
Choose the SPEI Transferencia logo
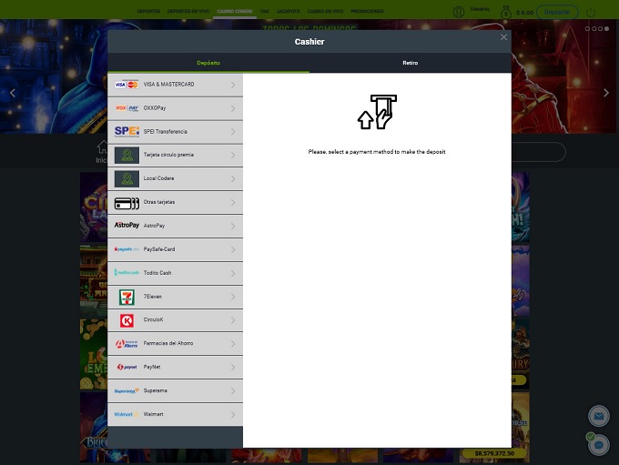(127, 131)
